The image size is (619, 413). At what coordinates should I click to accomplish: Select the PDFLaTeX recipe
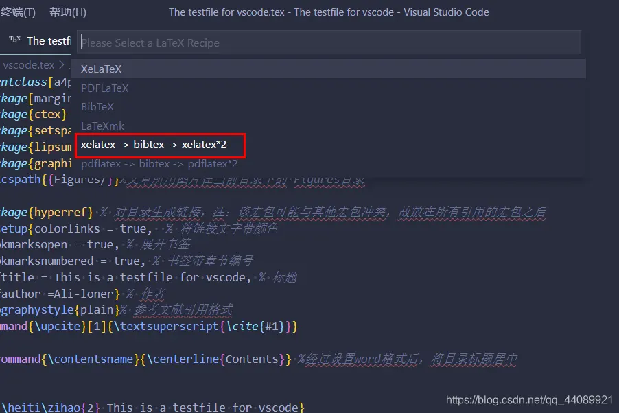(329, 88)
